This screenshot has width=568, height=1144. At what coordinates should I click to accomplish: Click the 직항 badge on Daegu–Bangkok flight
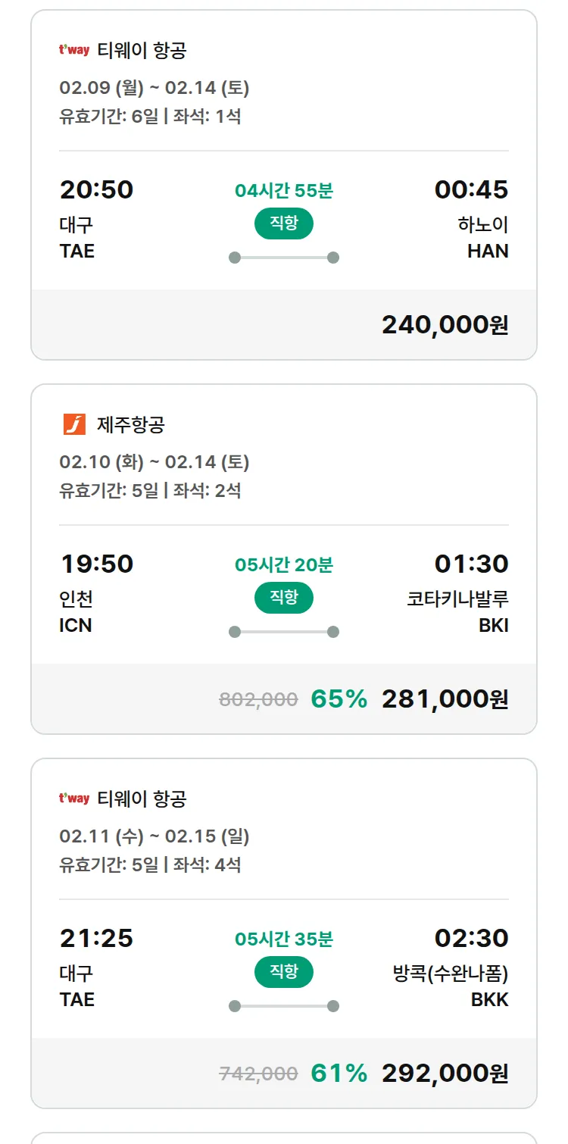pyautogui.click(x=284, y=973)
